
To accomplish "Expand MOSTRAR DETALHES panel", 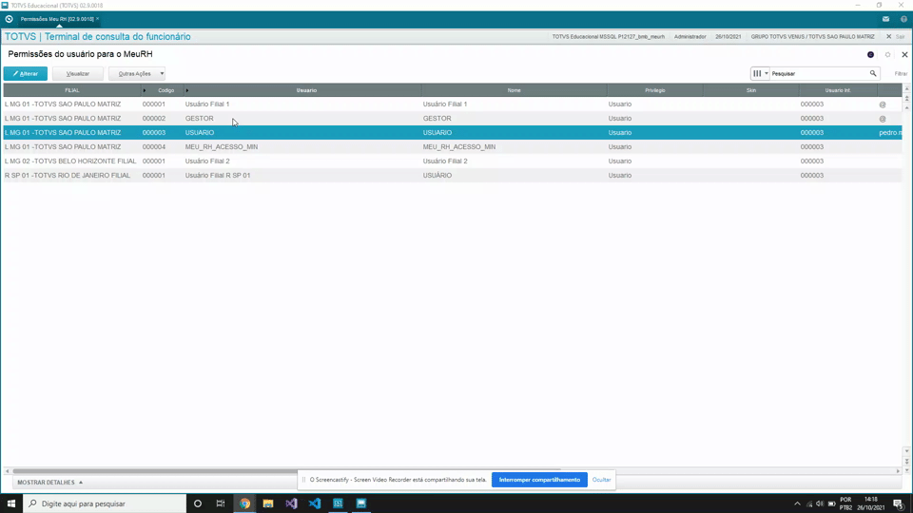I will coord(50,483).
